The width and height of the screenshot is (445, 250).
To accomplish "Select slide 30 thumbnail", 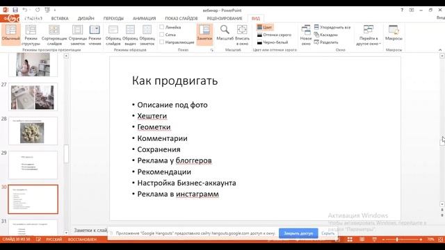I will tap(33, 199).
